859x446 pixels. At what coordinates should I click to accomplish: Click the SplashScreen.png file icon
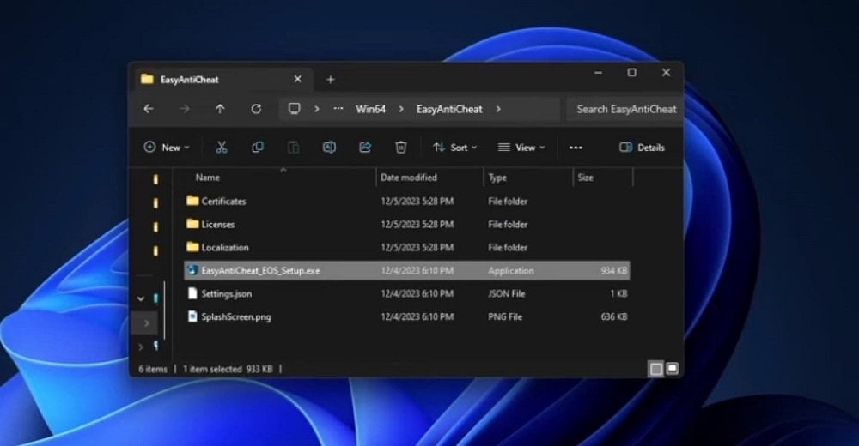[192, 316]
